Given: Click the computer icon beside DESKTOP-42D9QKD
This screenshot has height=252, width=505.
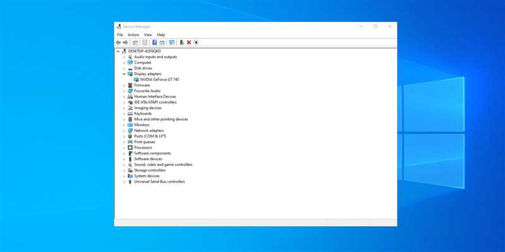Looking at the screenshot, I should point(124,51).
